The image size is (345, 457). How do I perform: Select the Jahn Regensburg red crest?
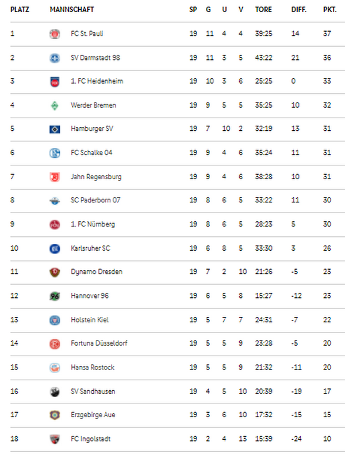pos(55,177)
